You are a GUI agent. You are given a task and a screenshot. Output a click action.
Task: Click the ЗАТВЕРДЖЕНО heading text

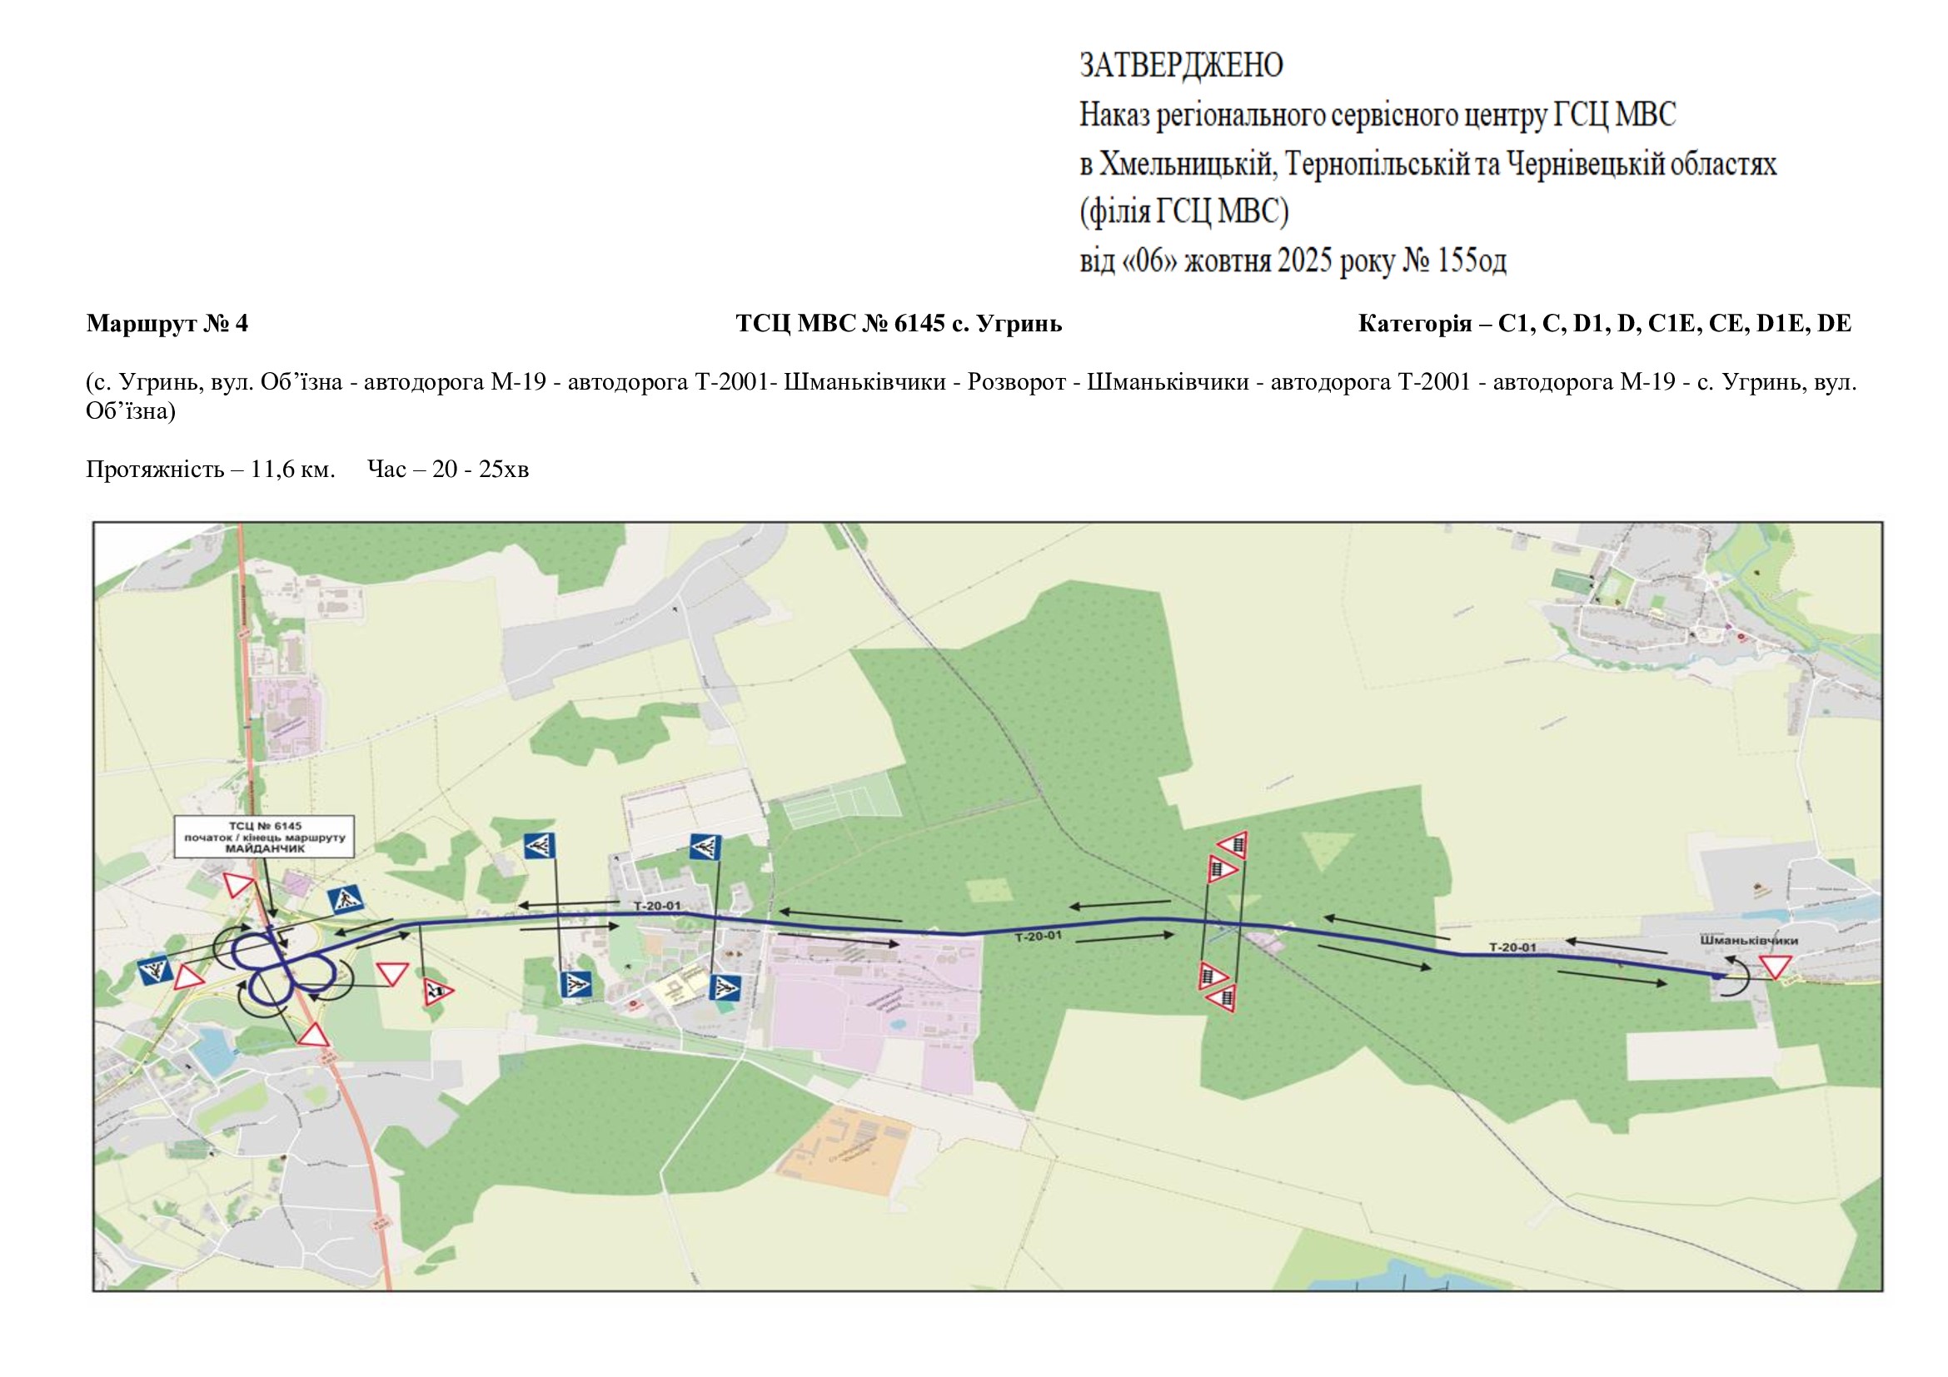click(x=1181, y=65)
